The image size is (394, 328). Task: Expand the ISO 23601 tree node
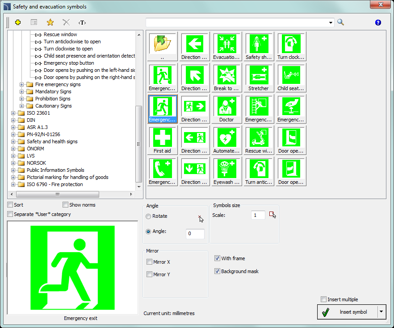point(13,113)
